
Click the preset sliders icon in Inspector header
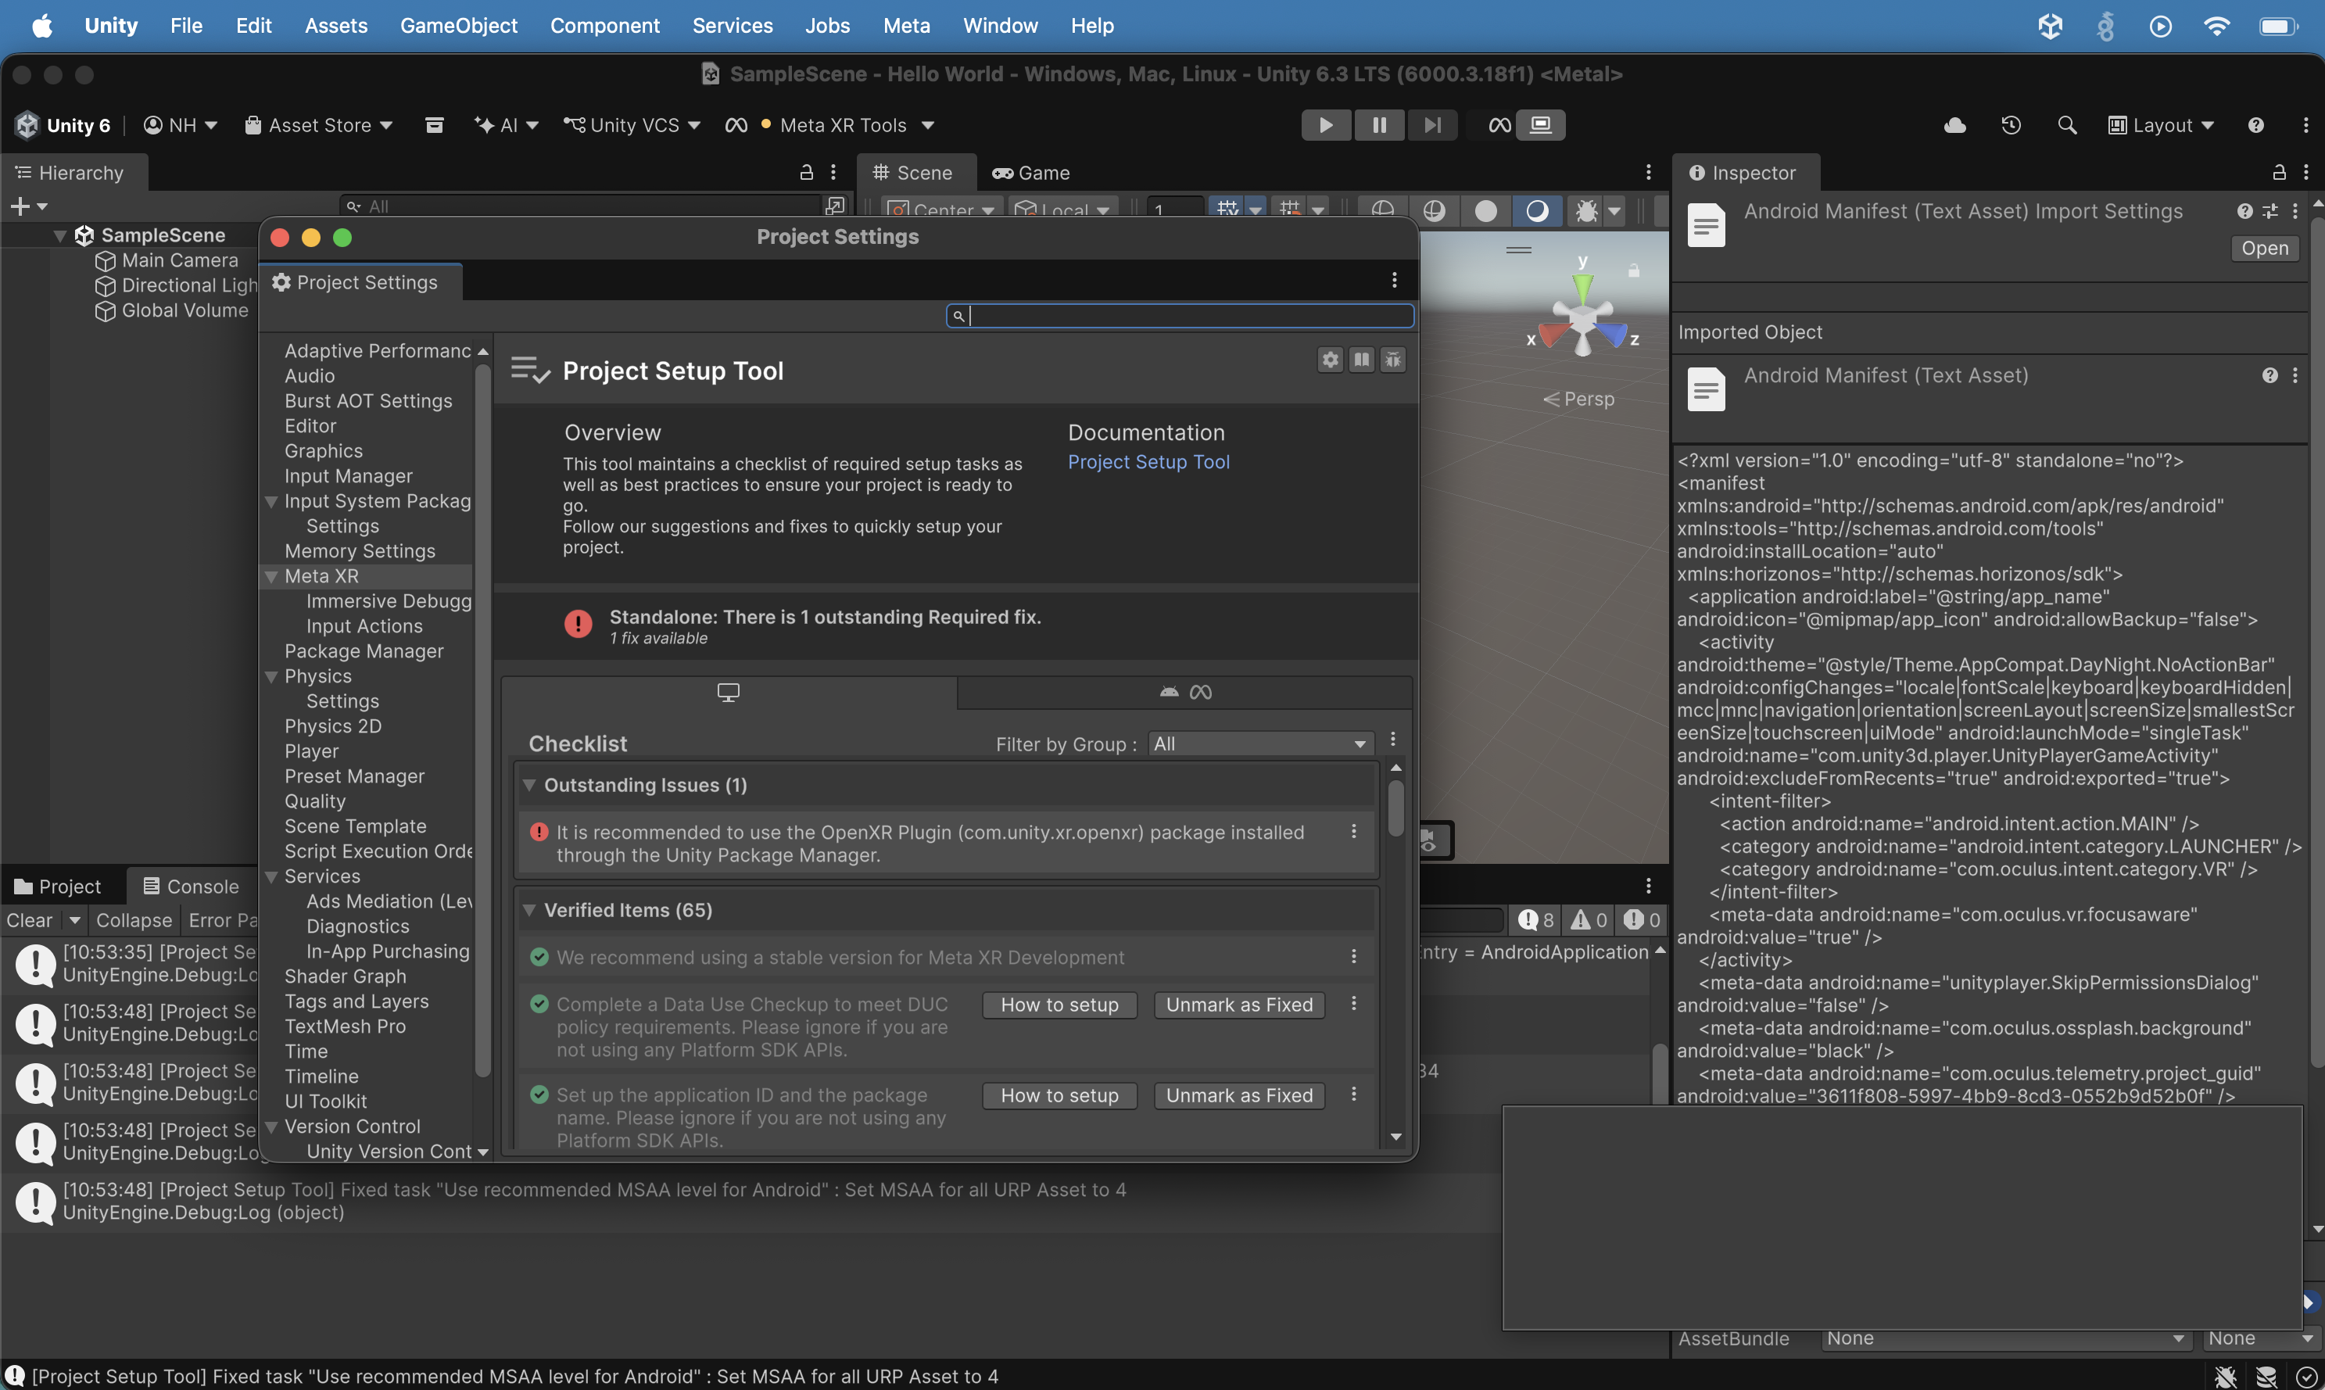coord(2269,212)
